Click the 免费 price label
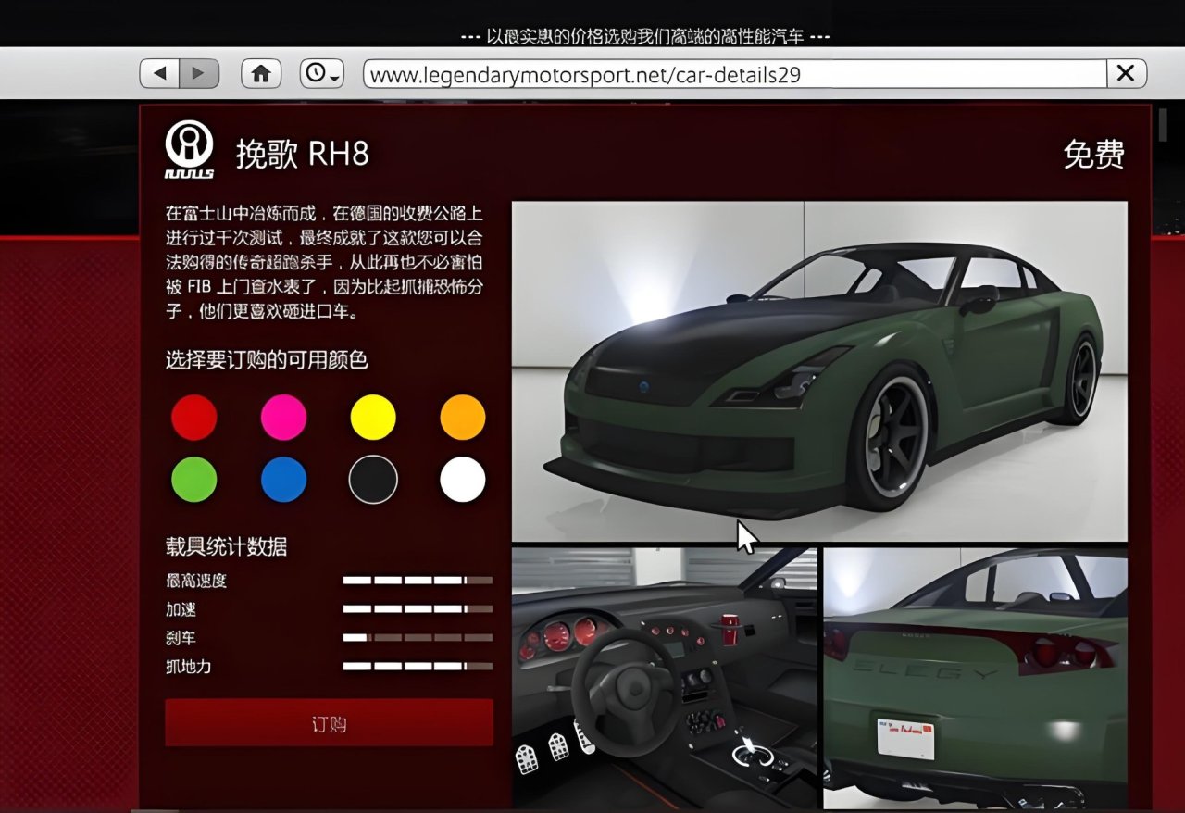Image resolution: width=1185 pixels, height=813 pixels. click(1093, 154)
